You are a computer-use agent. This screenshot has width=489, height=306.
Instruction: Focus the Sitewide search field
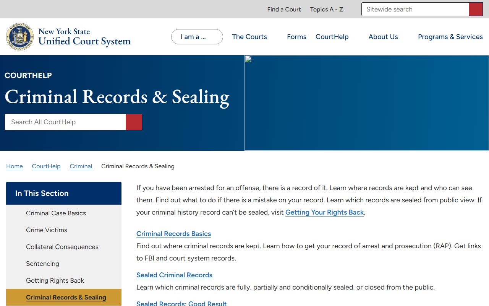(415, 9)
